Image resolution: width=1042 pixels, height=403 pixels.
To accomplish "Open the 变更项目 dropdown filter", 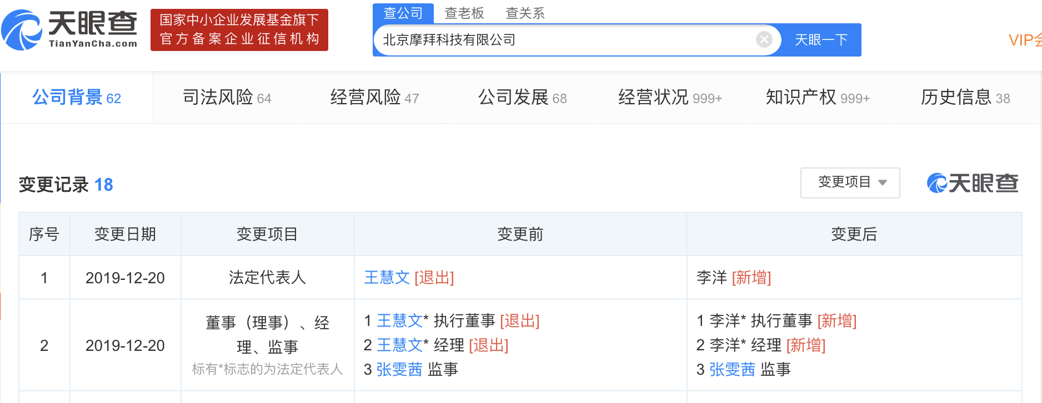I will (x=849, y=182).
